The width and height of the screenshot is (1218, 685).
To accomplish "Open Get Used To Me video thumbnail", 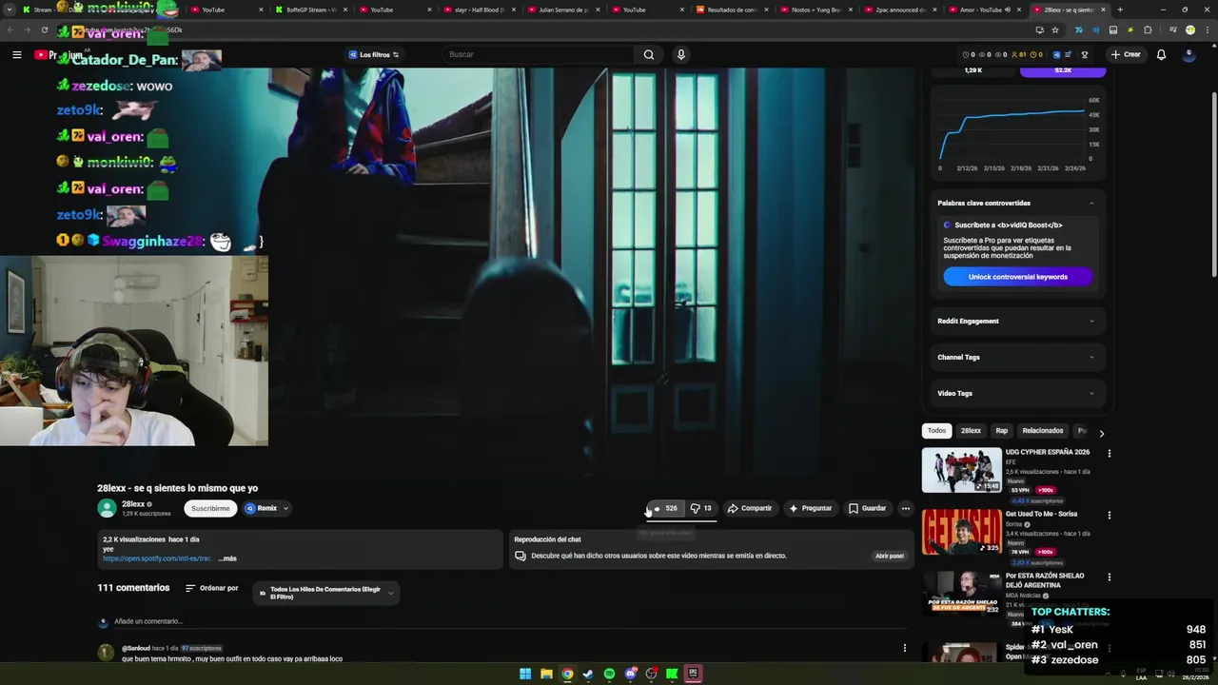I will 961,532.
